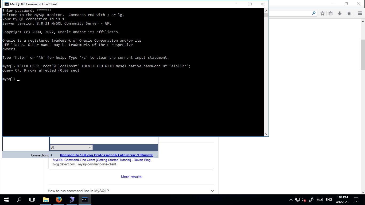Close the Firefox window
Viewport: 365px width, 205px height.
point(359,4)
